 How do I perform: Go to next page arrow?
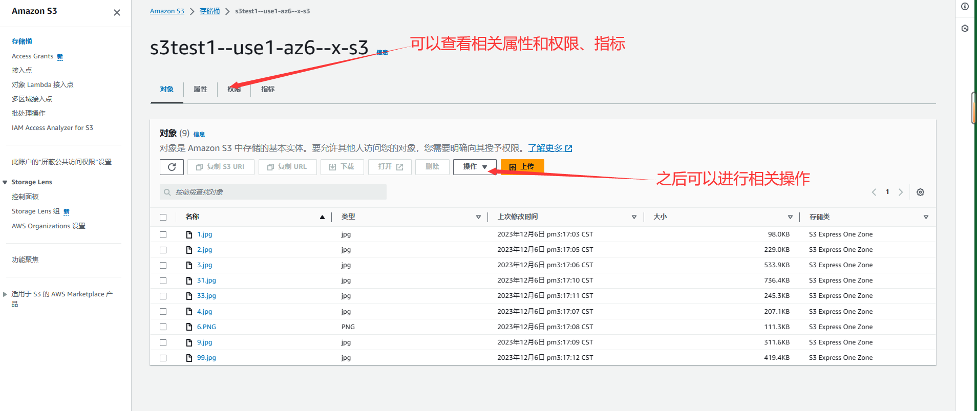901,192
